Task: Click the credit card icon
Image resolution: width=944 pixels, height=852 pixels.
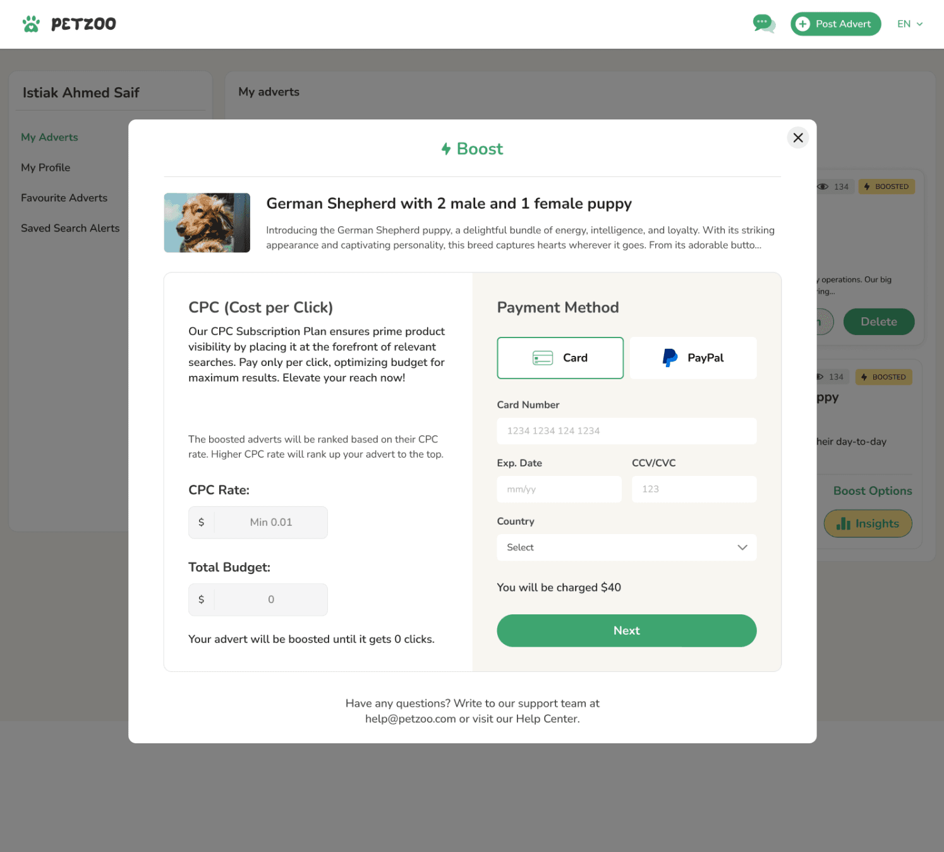Action: click(x=543, y=358)
